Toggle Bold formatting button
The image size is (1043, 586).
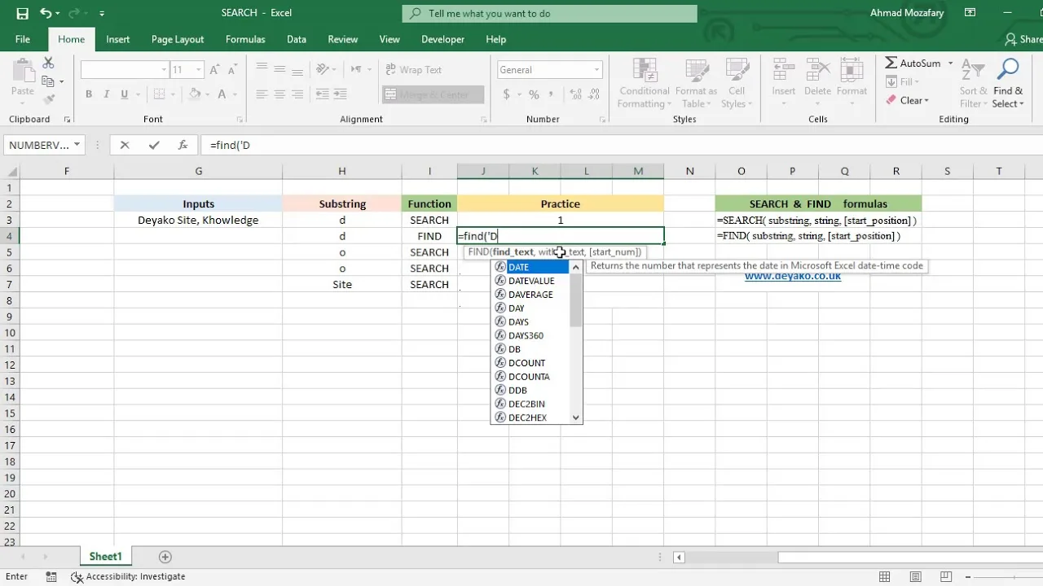(89, 94)
